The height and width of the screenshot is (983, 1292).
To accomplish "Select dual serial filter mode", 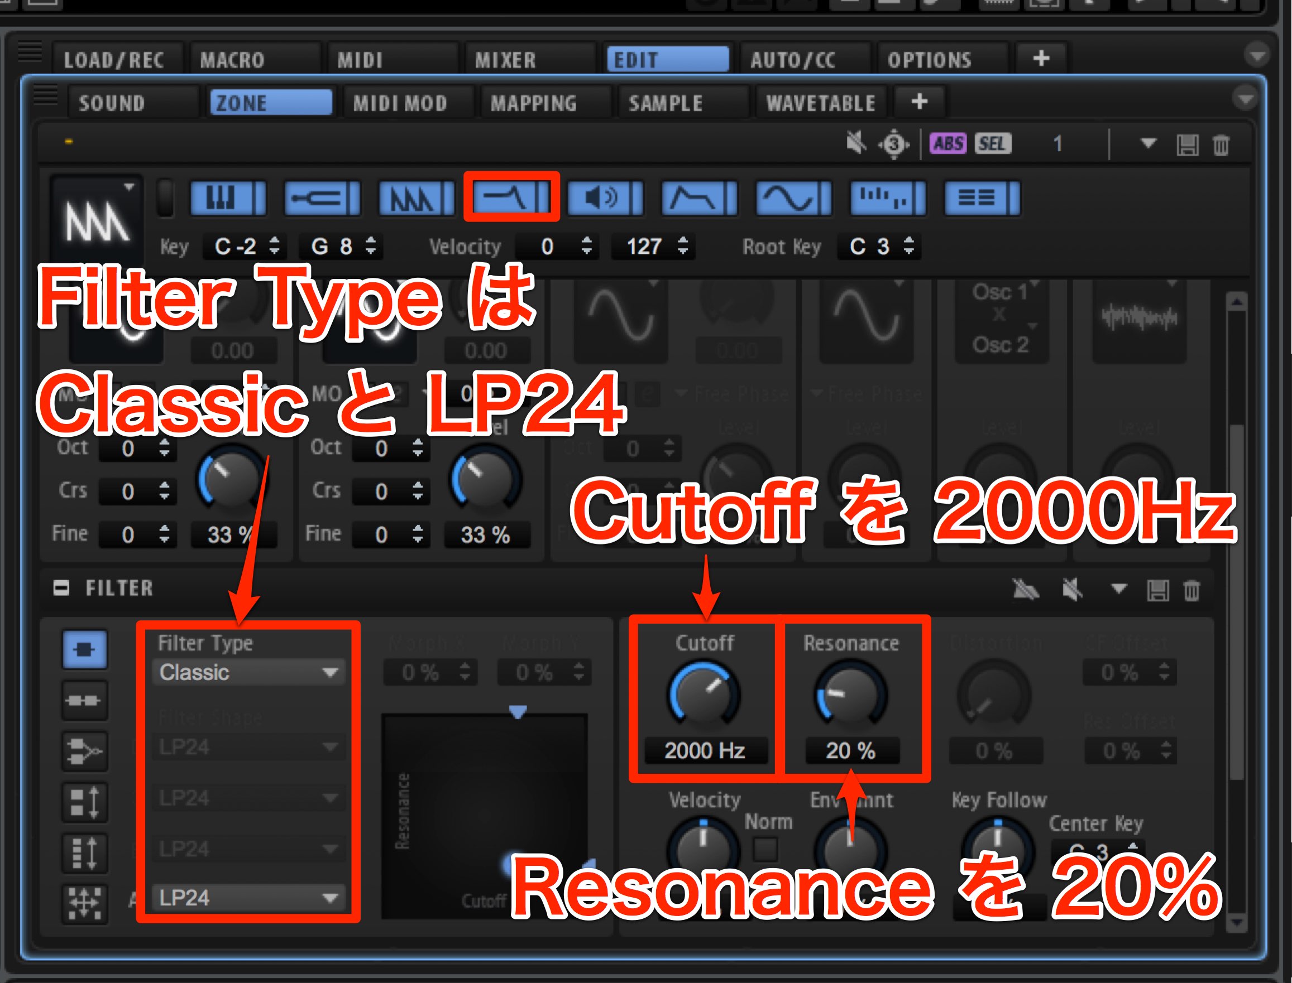I will [85, 700].
